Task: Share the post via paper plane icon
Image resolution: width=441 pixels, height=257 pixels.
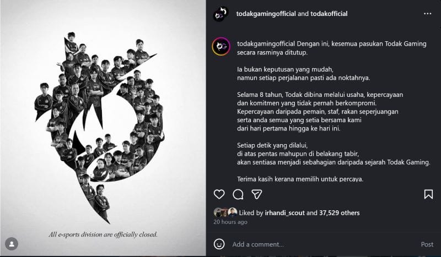Action: tap(256, 194)
